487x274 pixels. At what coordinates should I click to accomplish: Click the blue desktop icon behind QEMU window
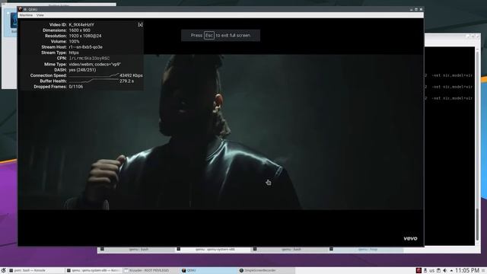[x=14, y=21]
